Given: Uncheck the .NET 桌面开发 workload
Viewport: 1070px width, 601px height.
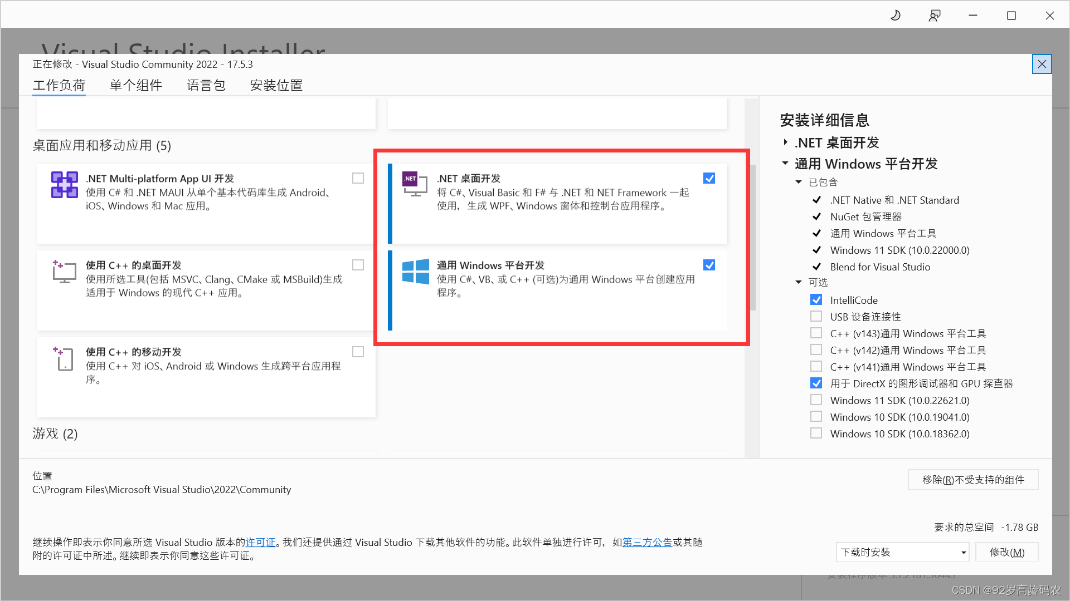Looking at the screenshot, I should coord(709,178).
